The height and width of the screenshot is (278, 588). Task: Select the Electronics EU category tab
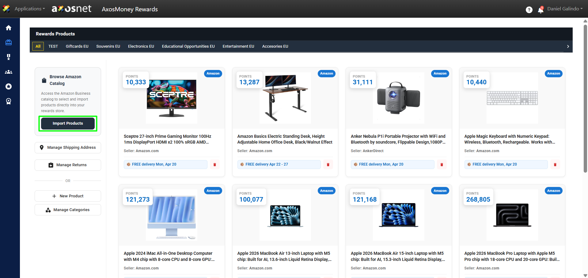(x=141, y=46)
